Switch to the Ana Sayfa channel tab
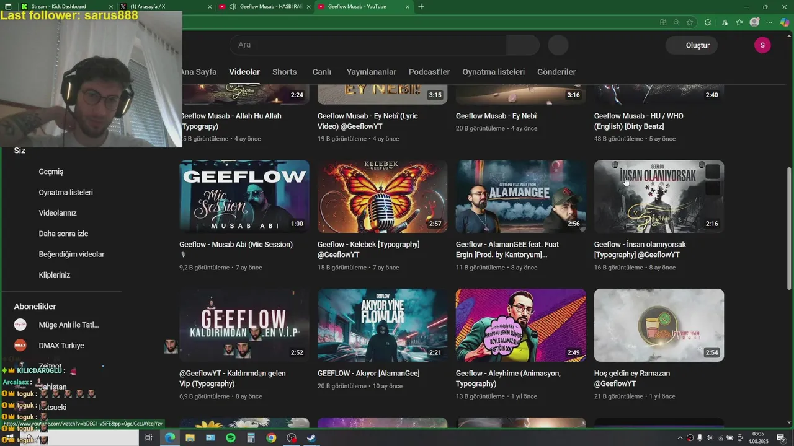 [198, 72]
